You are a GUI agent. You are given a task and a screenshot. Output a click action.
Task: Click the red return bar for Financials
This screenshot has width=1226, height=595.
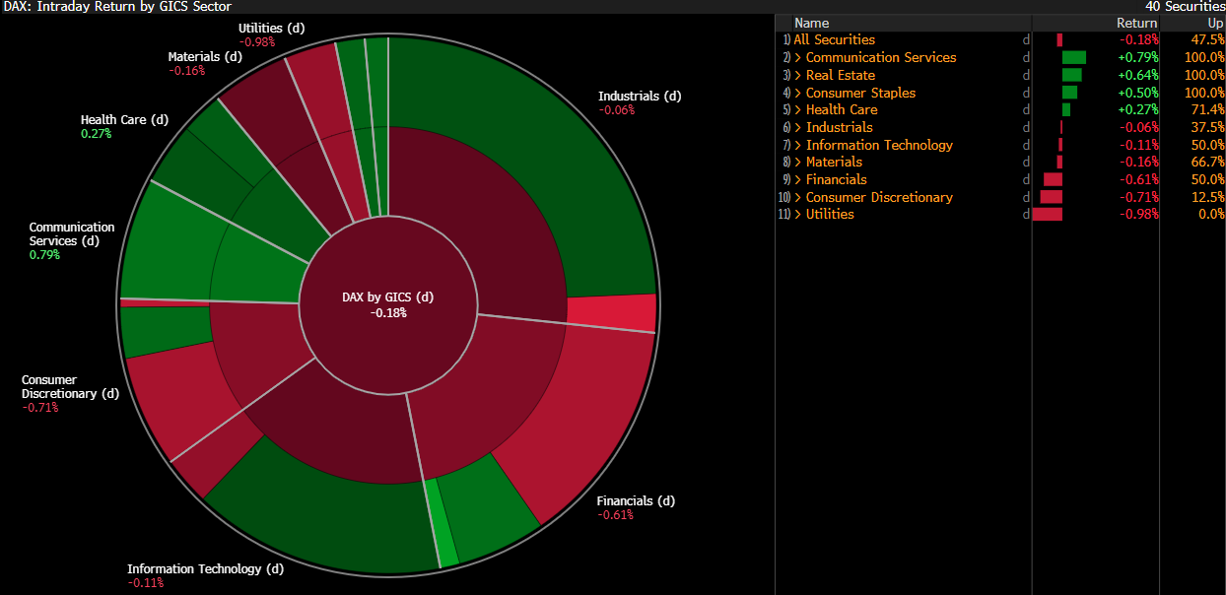pos(1053,179)
